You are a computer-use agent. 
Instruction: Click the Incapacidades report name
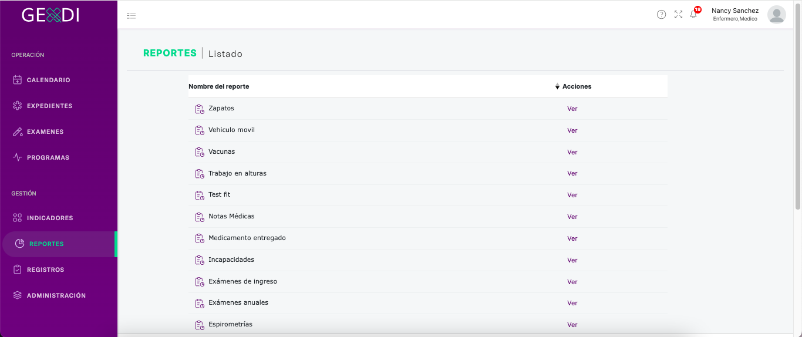231,260
